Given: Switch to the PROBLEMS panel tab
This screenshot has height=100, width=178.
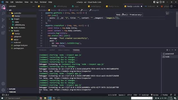Looking at the screenshot, I should (43, 50).
